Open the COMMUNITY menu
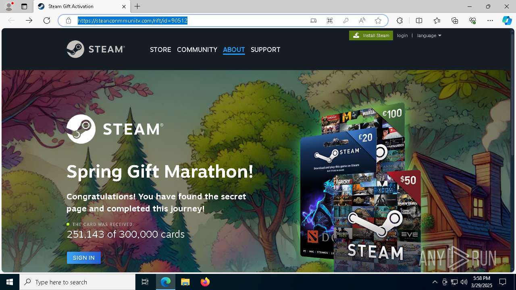 coord(197,50)
